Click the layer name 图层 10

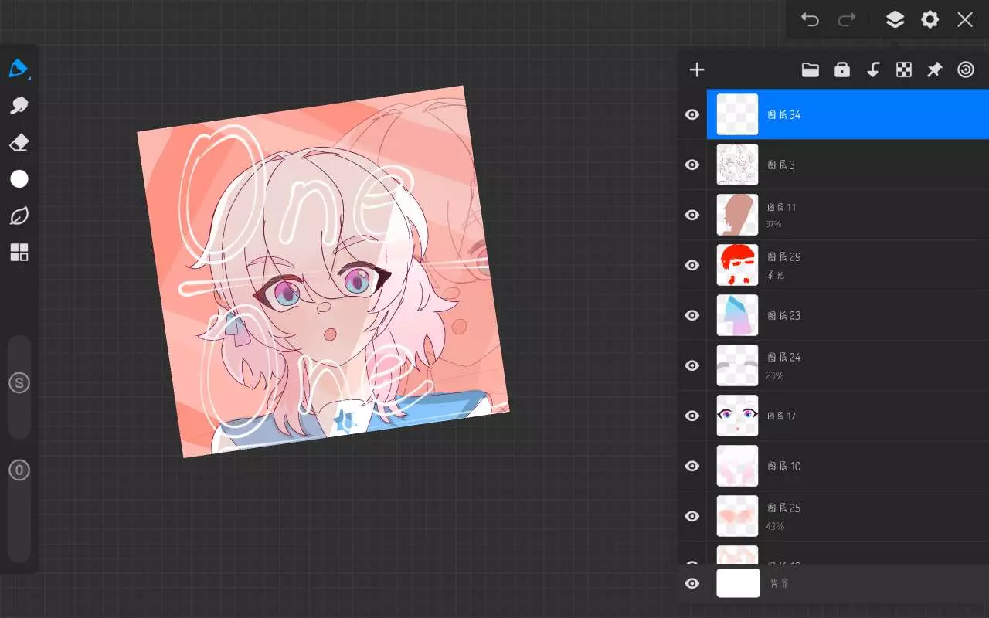783,466
